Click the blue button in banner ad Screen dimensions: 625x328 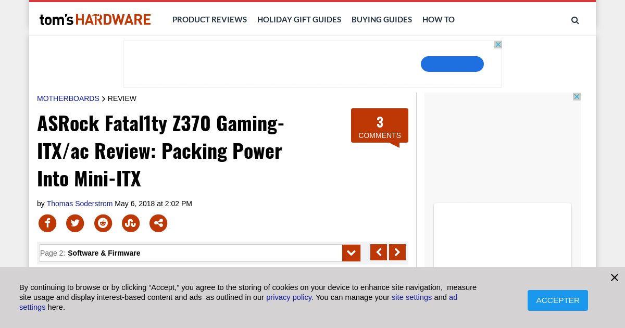click(452, 64)
